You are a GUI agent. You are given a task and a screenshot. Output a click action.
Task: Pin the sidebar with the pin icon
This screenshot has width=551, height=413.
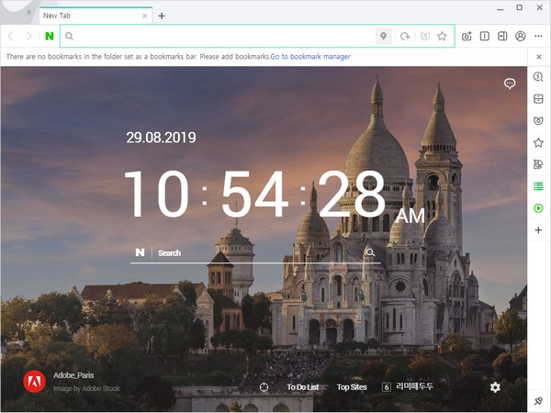[x=539, y=401]
